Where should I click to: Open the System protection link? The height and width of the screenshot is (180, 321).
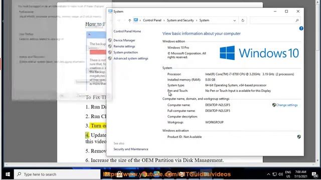click(x=126, y=52)
